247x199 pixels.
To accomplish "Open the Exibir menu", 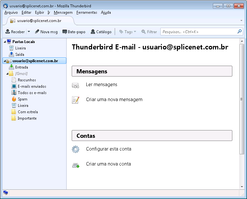I will 40,12.
